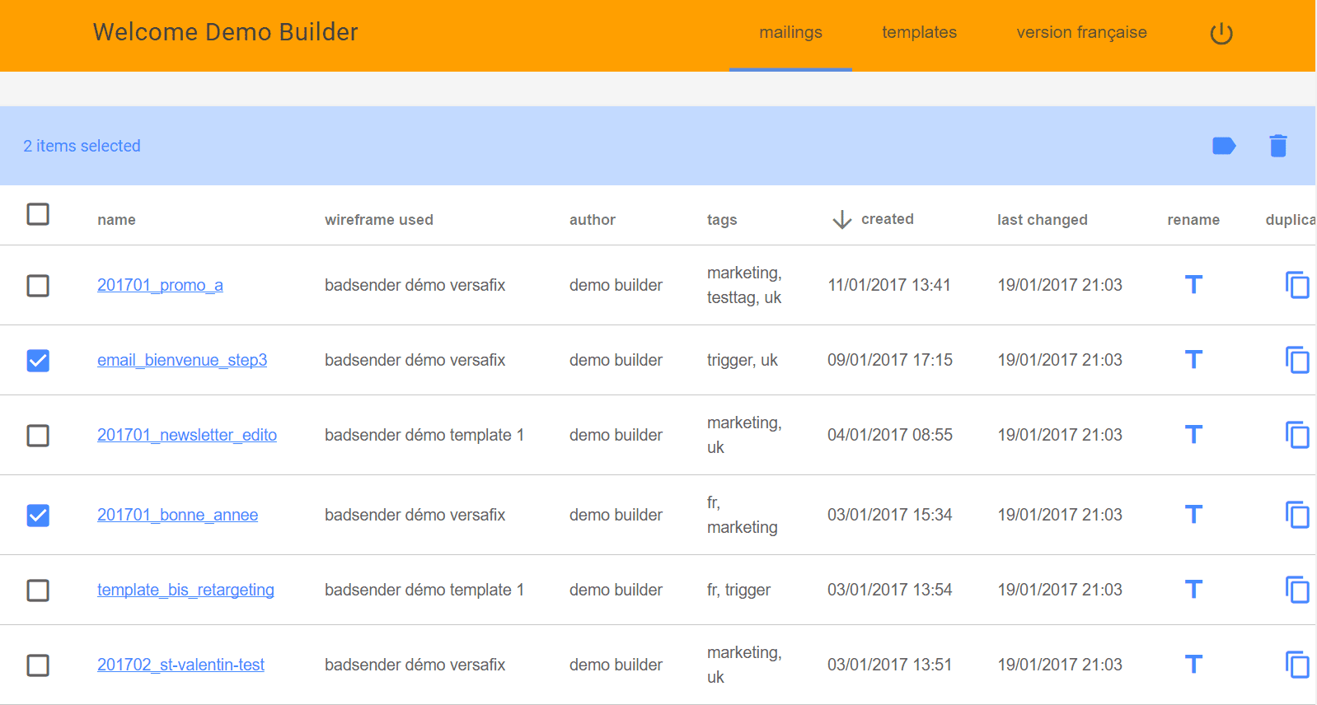Open the 201701_bonne_annee mailing link

pos(177,515)
